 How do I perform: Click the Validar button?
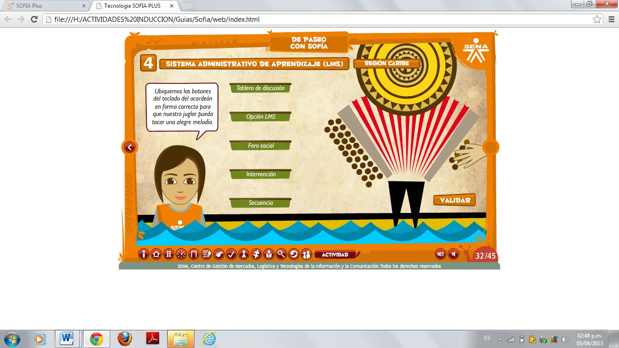(x=455, y=200)
